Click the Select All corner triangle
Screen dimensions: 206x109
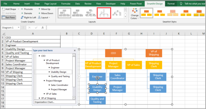pos(3,34)
